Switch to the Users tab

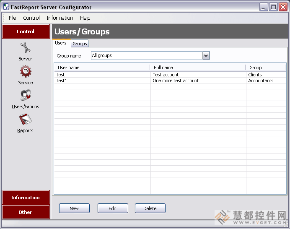tap(61, 43)
